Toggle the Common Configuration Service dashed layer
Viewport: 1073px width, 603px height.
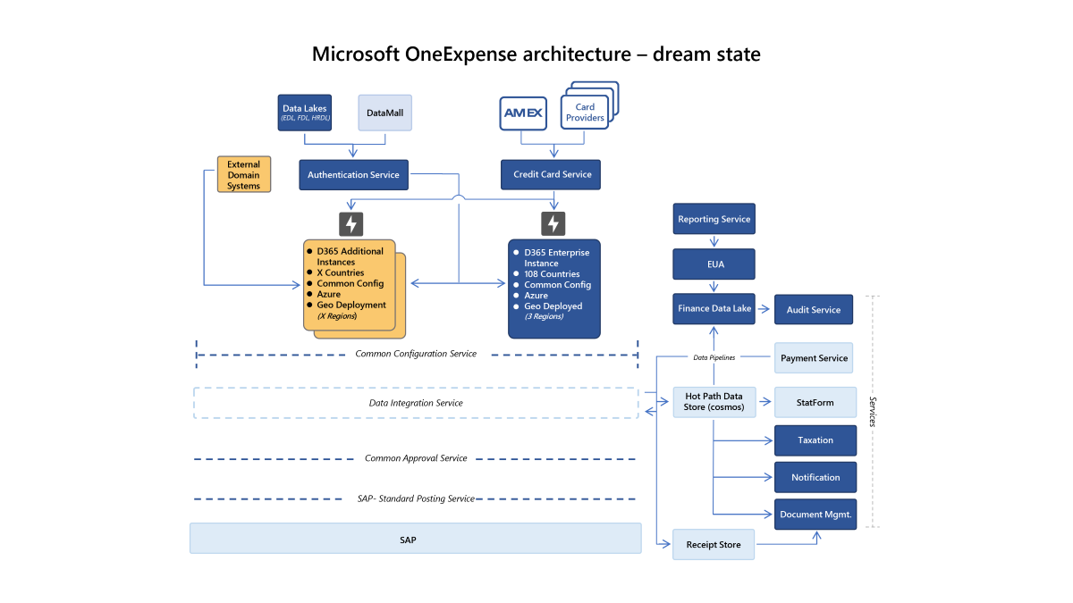[416, 353]
